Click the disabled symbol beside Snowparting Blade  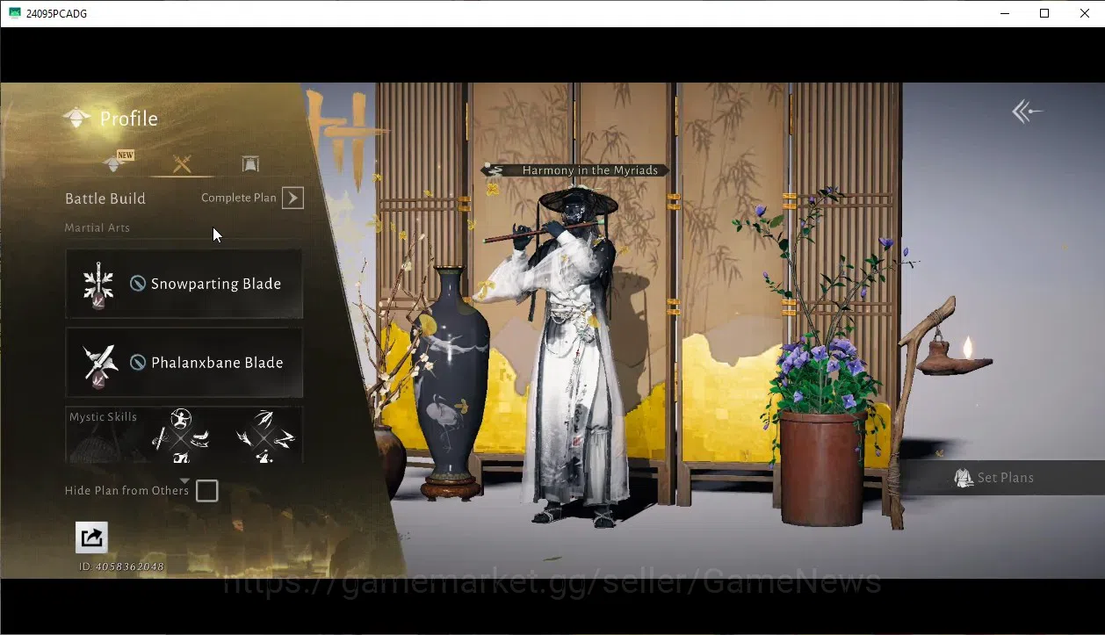click(138, 284)
